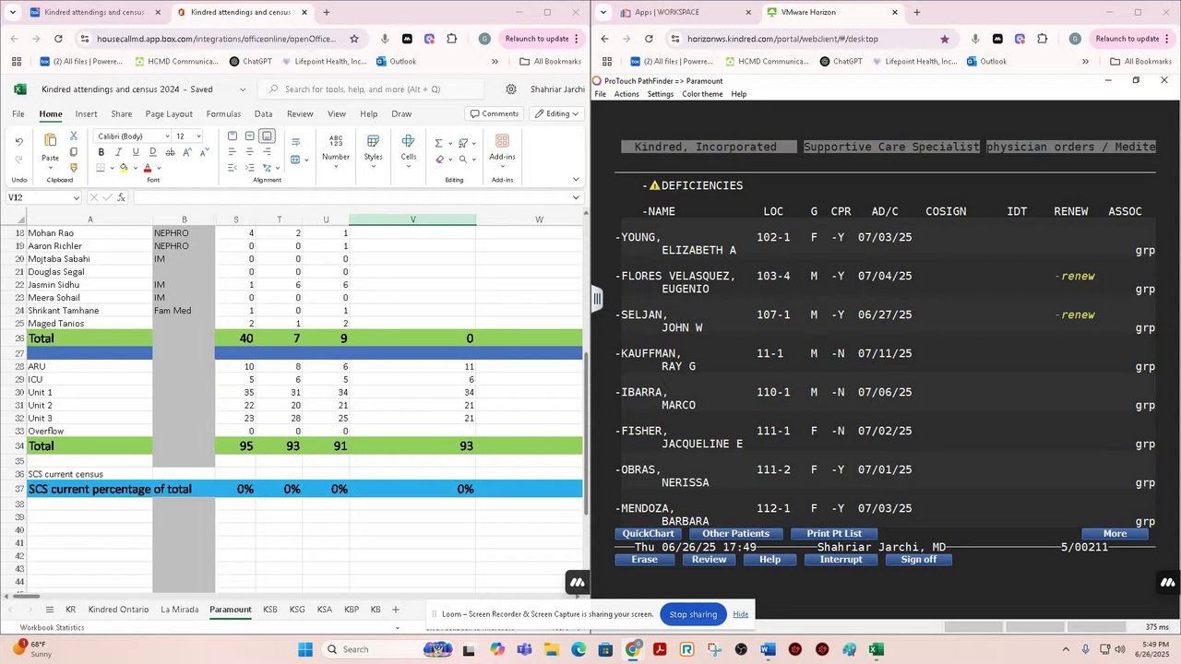Open the Cells menu in ribbon
Image resolution: width=1181 pixels, height=664 pixels.
pyautogui.click(x=409, y=149)
